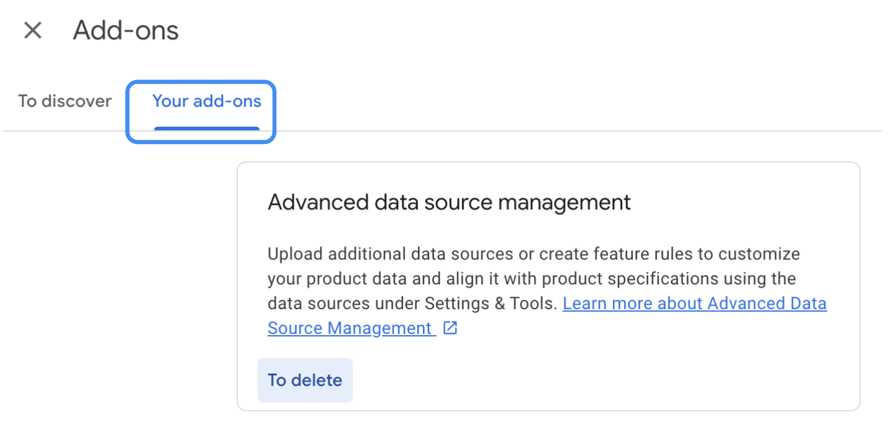Open the external link icon
Viewport: 893px width, 432px height.
(x=450, y=328)
